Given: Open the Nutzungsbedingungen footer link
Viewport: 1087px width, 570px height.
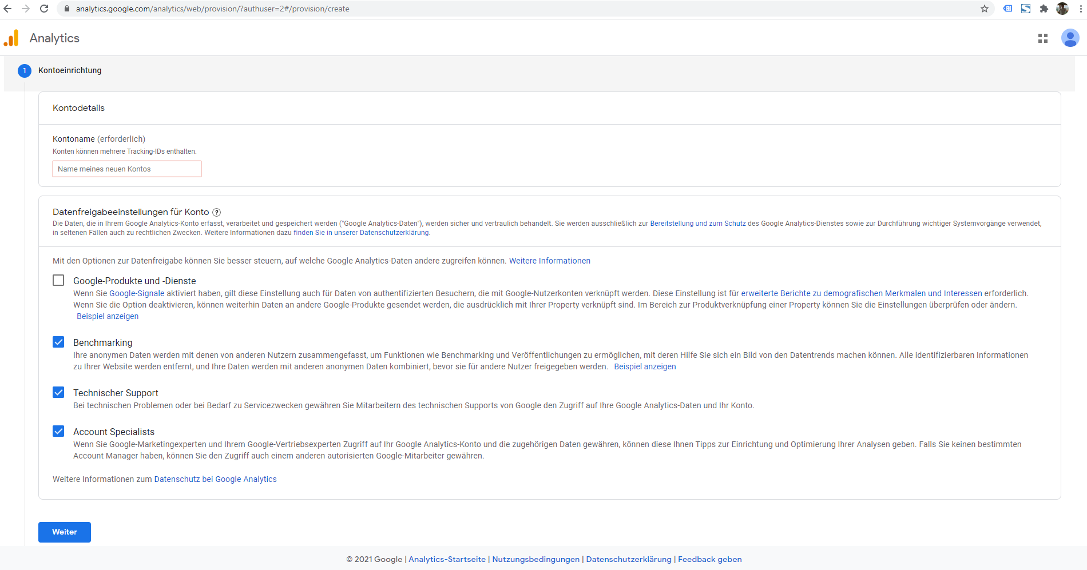Looking at the screenshot, I should click(x=535, y=559).
